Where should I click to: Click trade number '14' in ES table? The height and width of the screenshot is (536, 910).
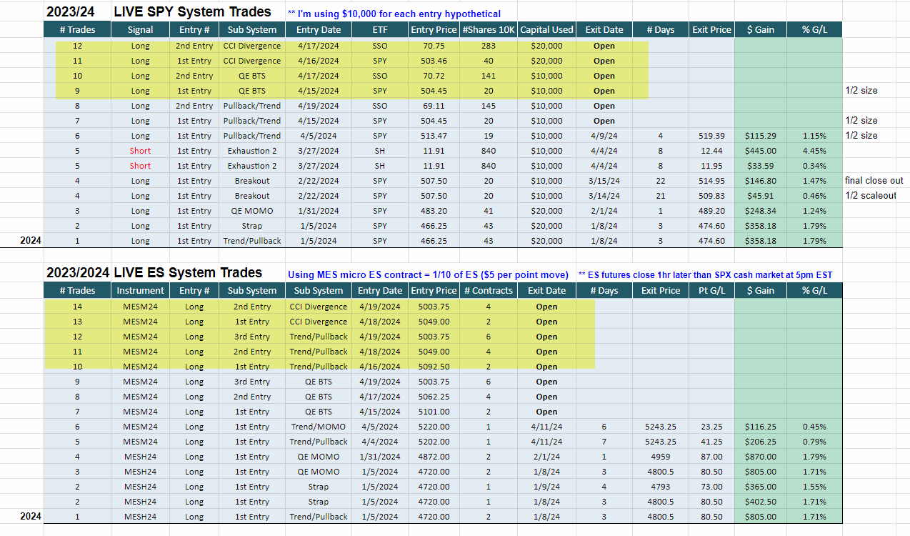click(x=77, y=307)
